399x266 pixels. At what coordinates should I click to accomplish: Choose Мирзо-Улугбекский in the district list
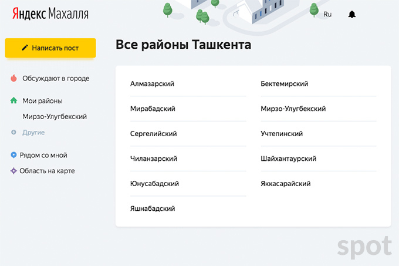(x=293, y=109)
